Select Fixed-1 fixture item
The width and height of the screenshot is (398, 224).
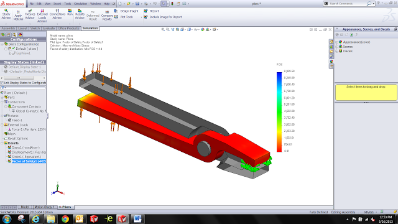point(15,120)
